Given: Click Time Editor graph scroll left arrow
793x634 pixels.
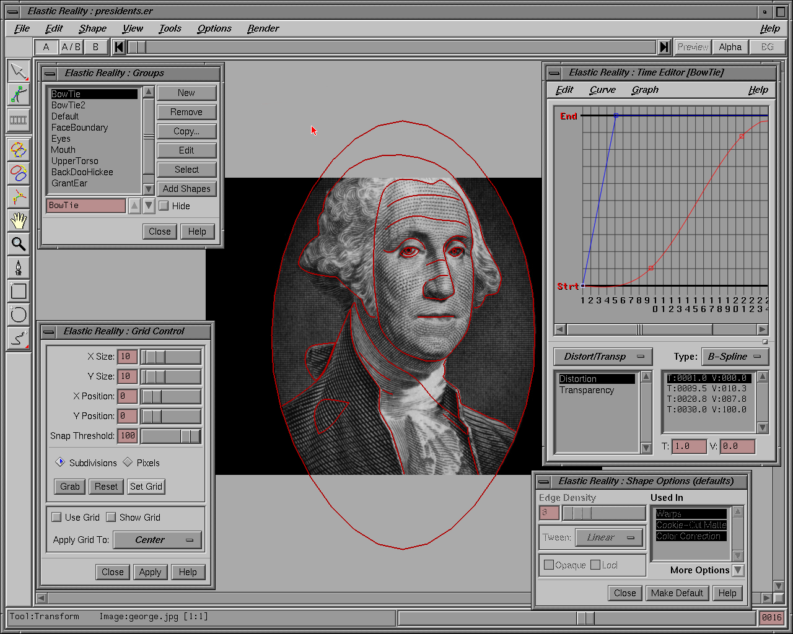Looking at the screenshot, I should (x=560, y=329).
